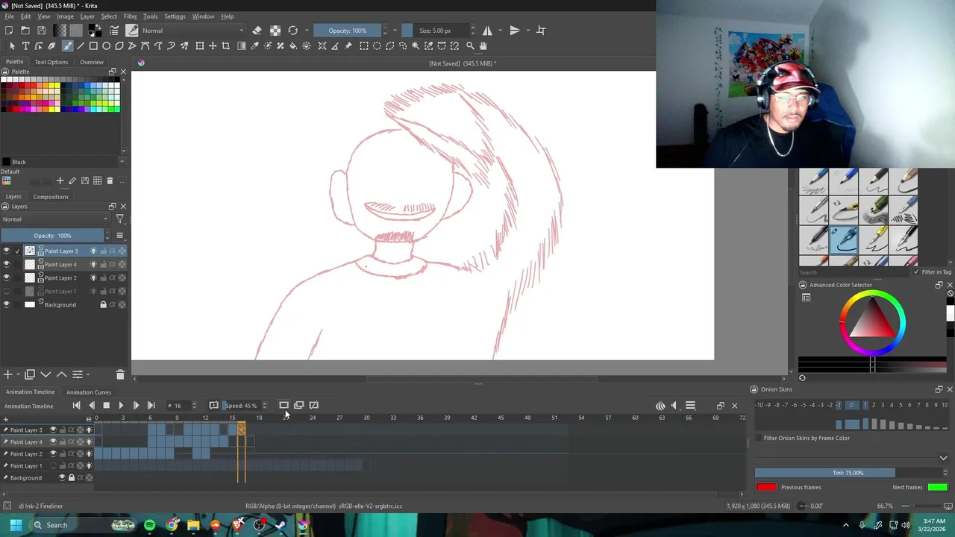955x537 pixels.
Task: Play the animation
Action: point(121,406)
